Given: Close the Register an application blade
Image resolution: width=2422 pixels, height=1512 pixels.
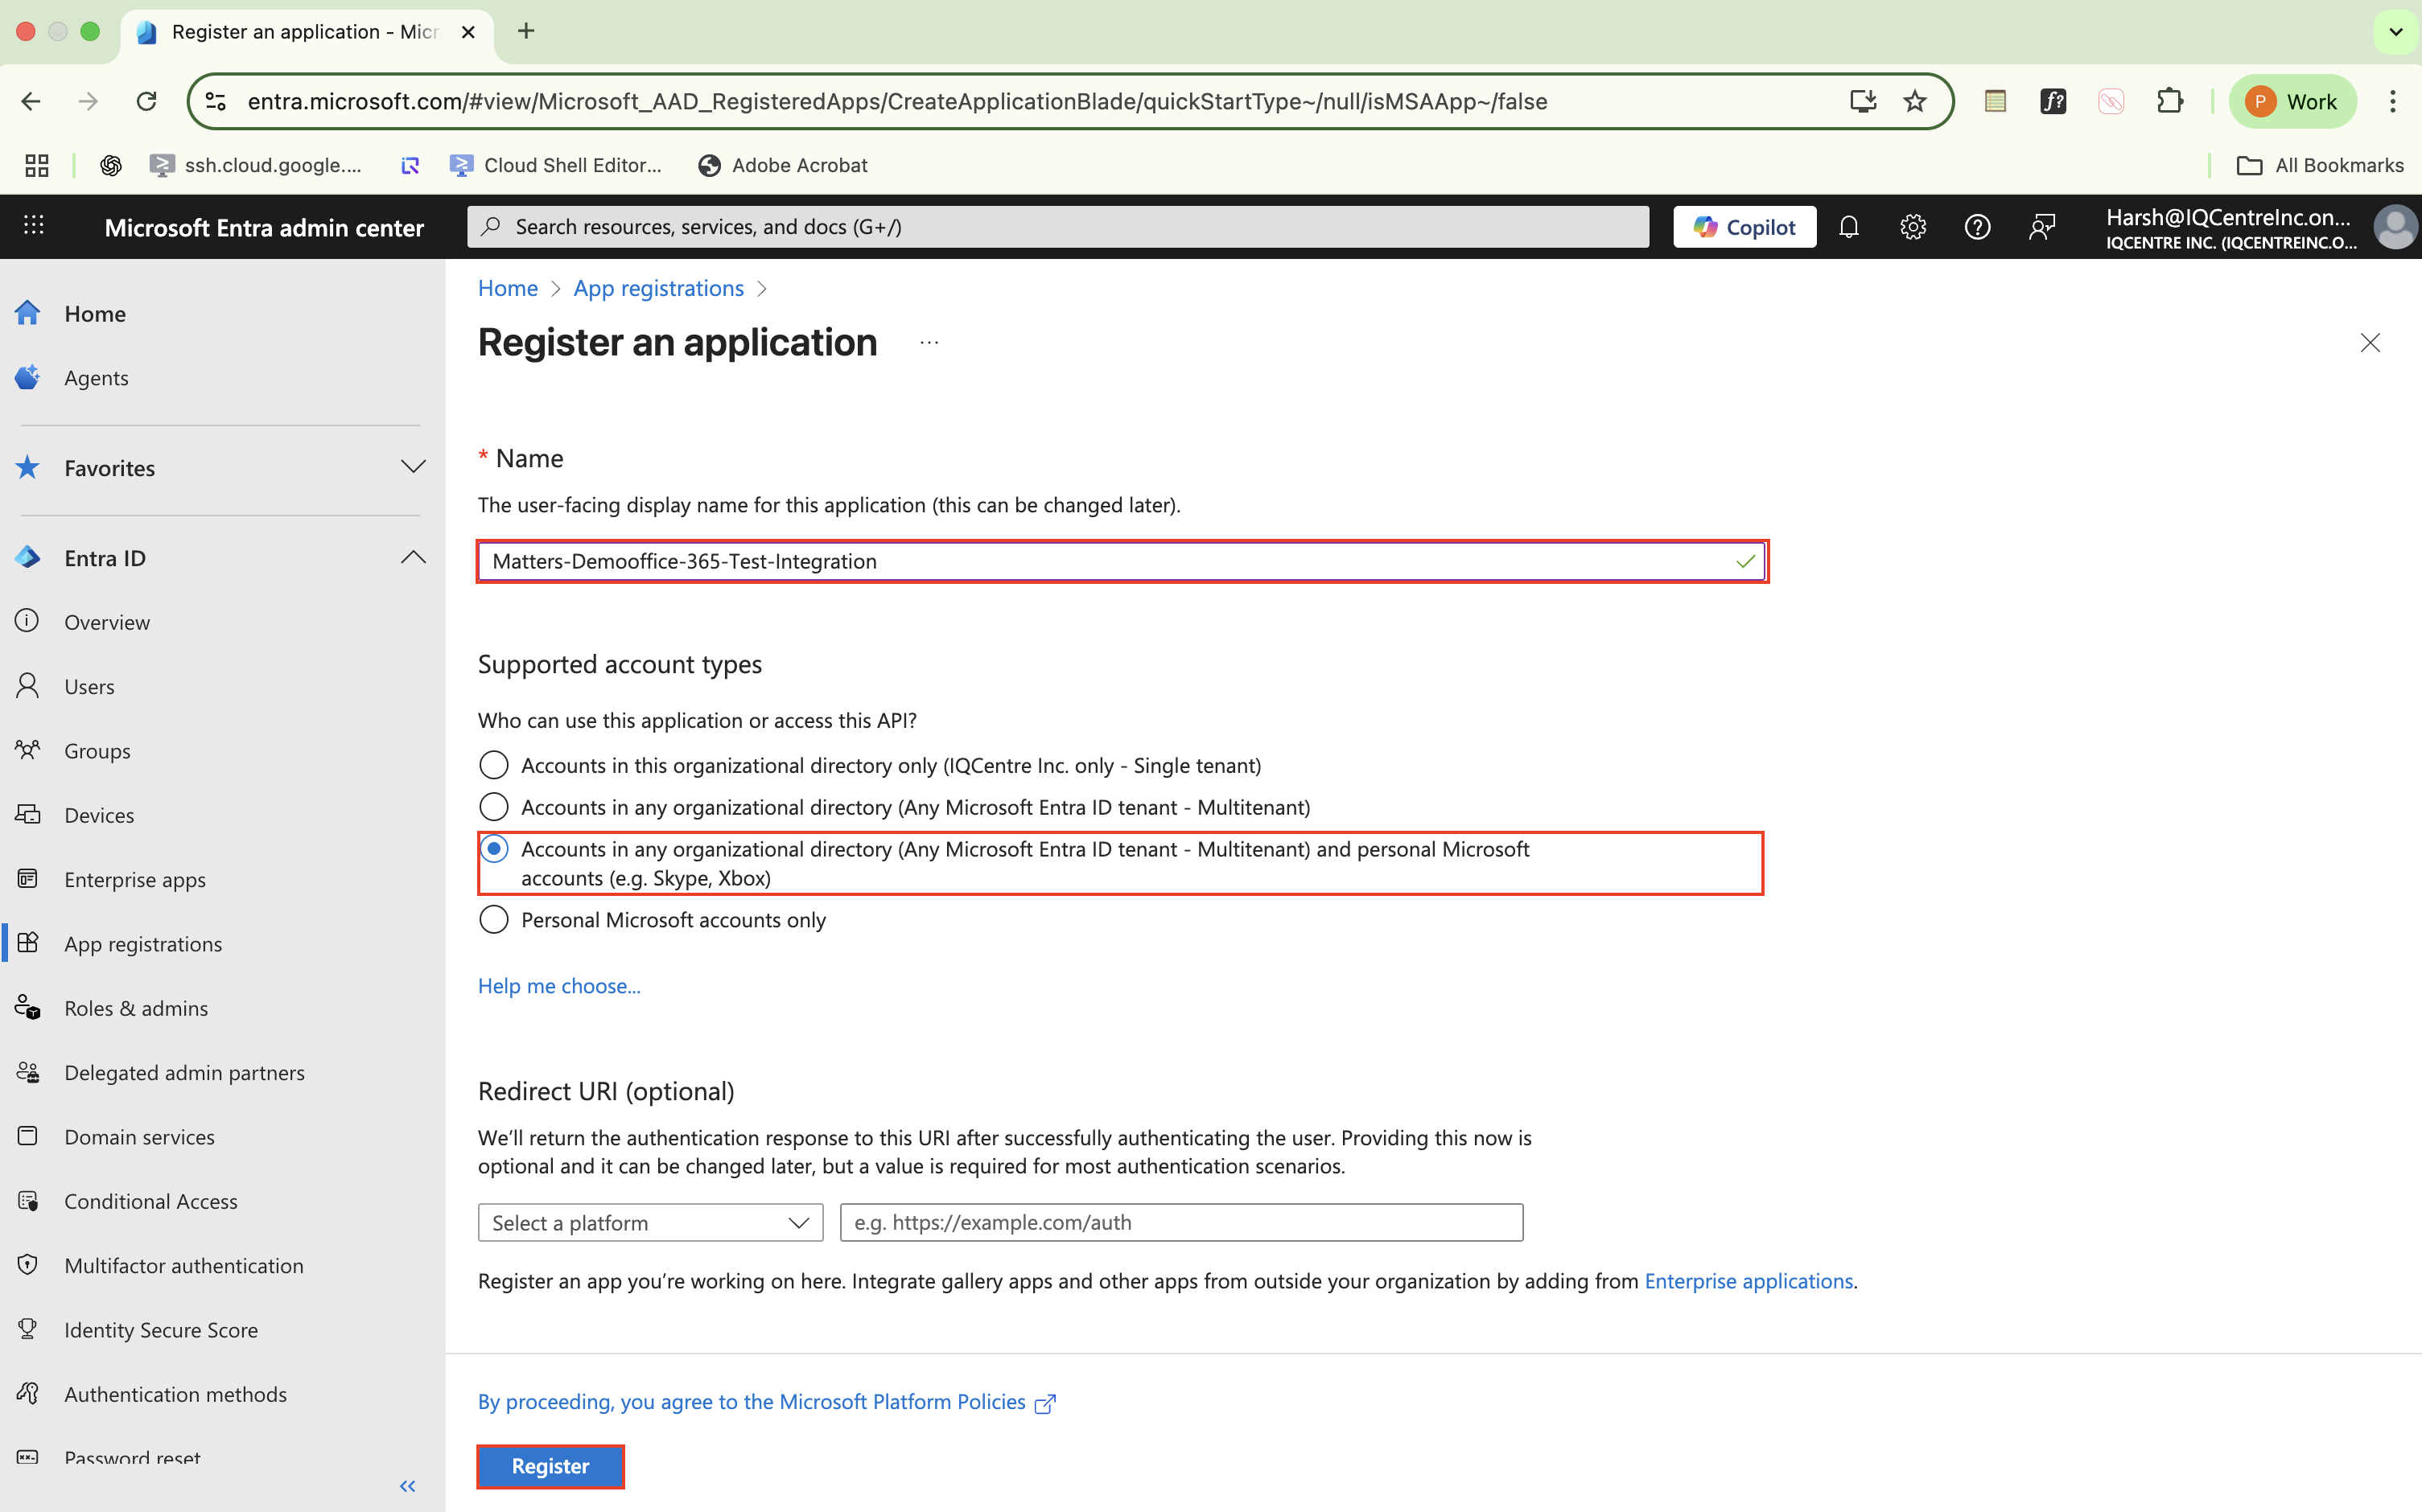Looking at the screenshot, I should coord(2370,343).
